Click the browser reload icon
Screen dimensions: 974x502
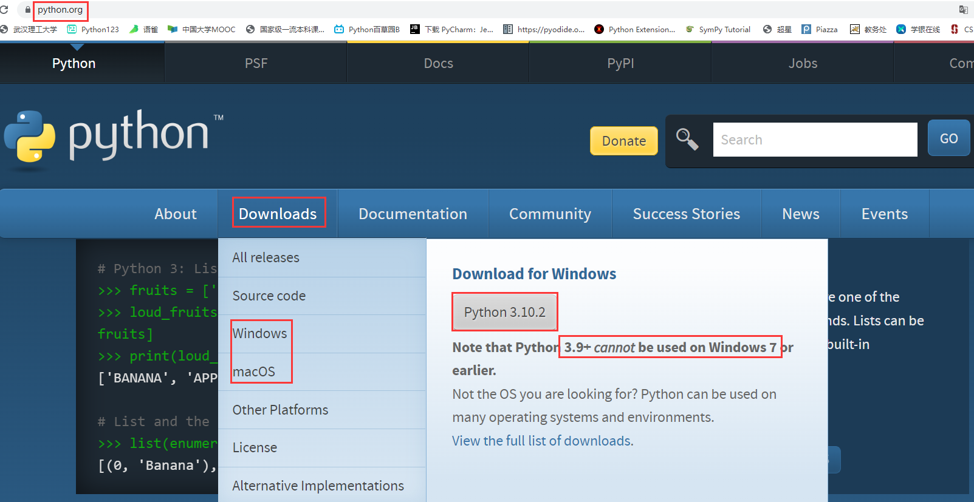pyautogui.click(x=4, y=10)
